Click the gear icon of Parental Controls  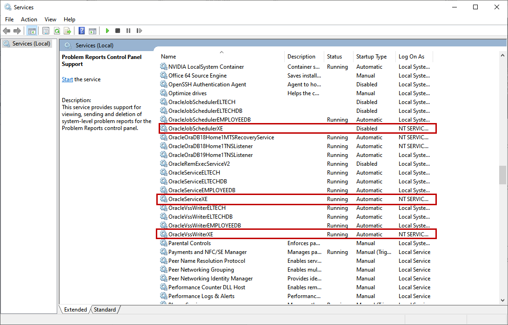tap(164, 243)
